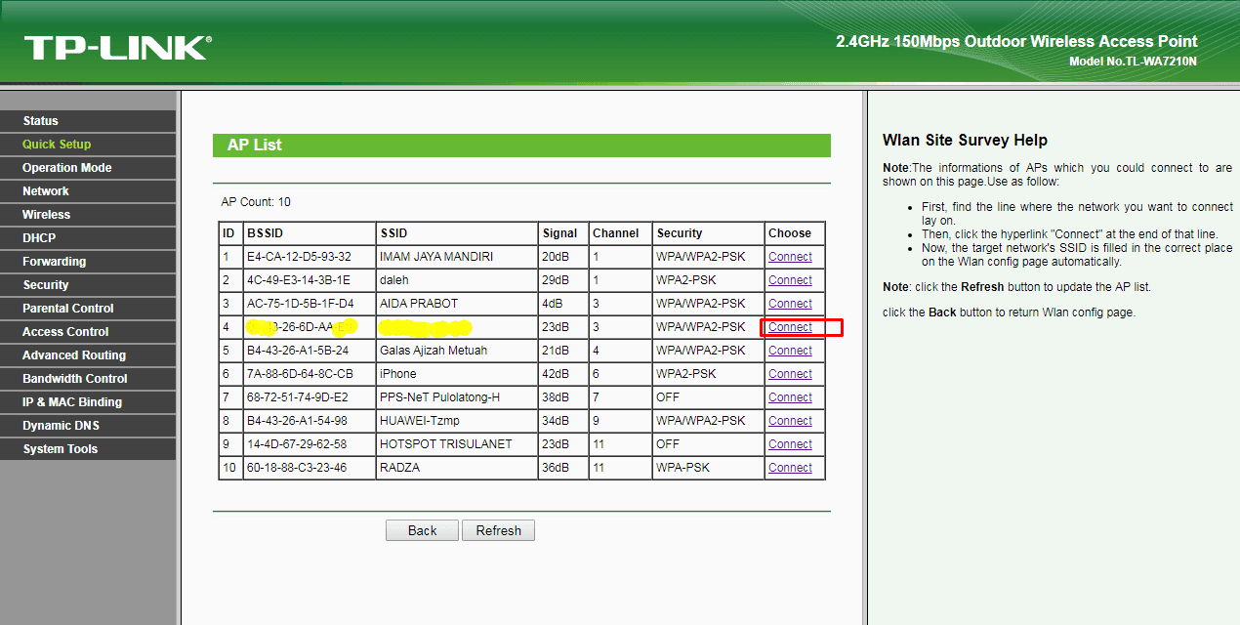Open Forwarding settings

tap(88, 262)
